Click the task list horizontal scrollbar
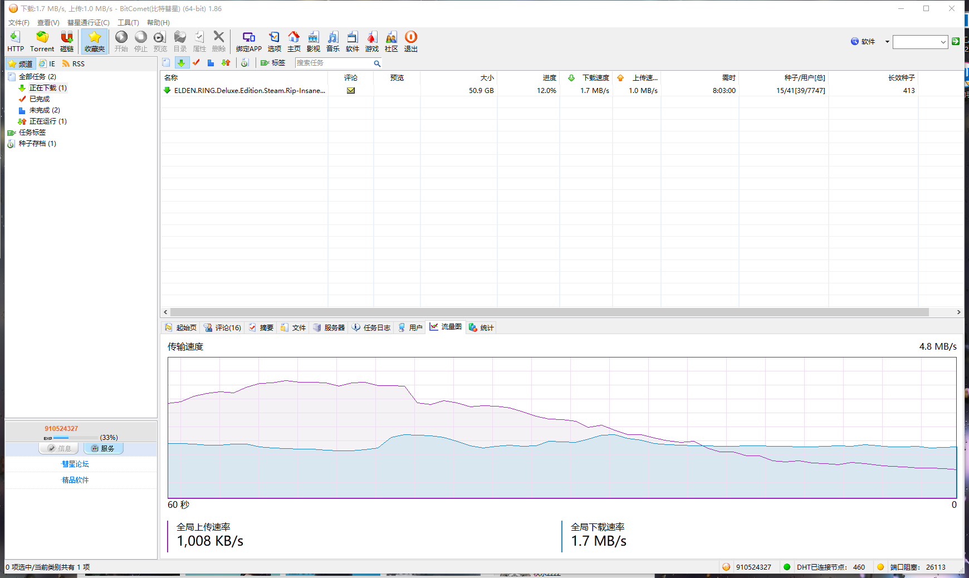969x578 pixels. coord(549,312)
